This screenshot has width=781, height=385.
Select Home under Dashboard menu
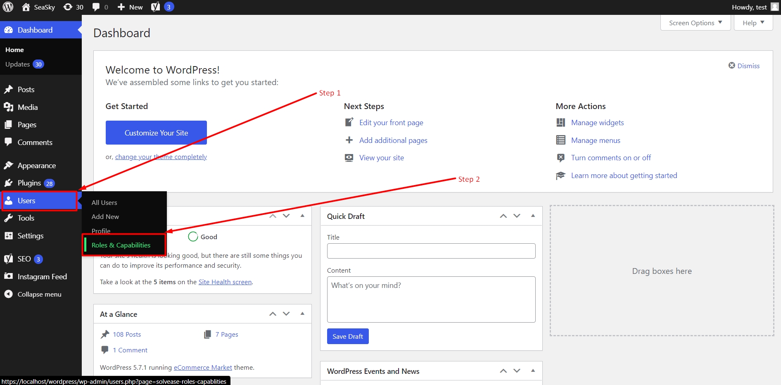tap(14, 50)
